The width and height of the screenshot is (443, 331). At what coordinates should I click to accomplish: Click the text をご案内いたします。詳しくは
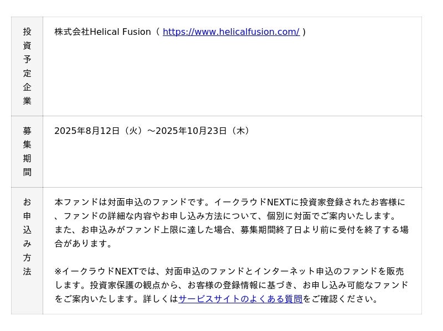click(x=116, y=299)
